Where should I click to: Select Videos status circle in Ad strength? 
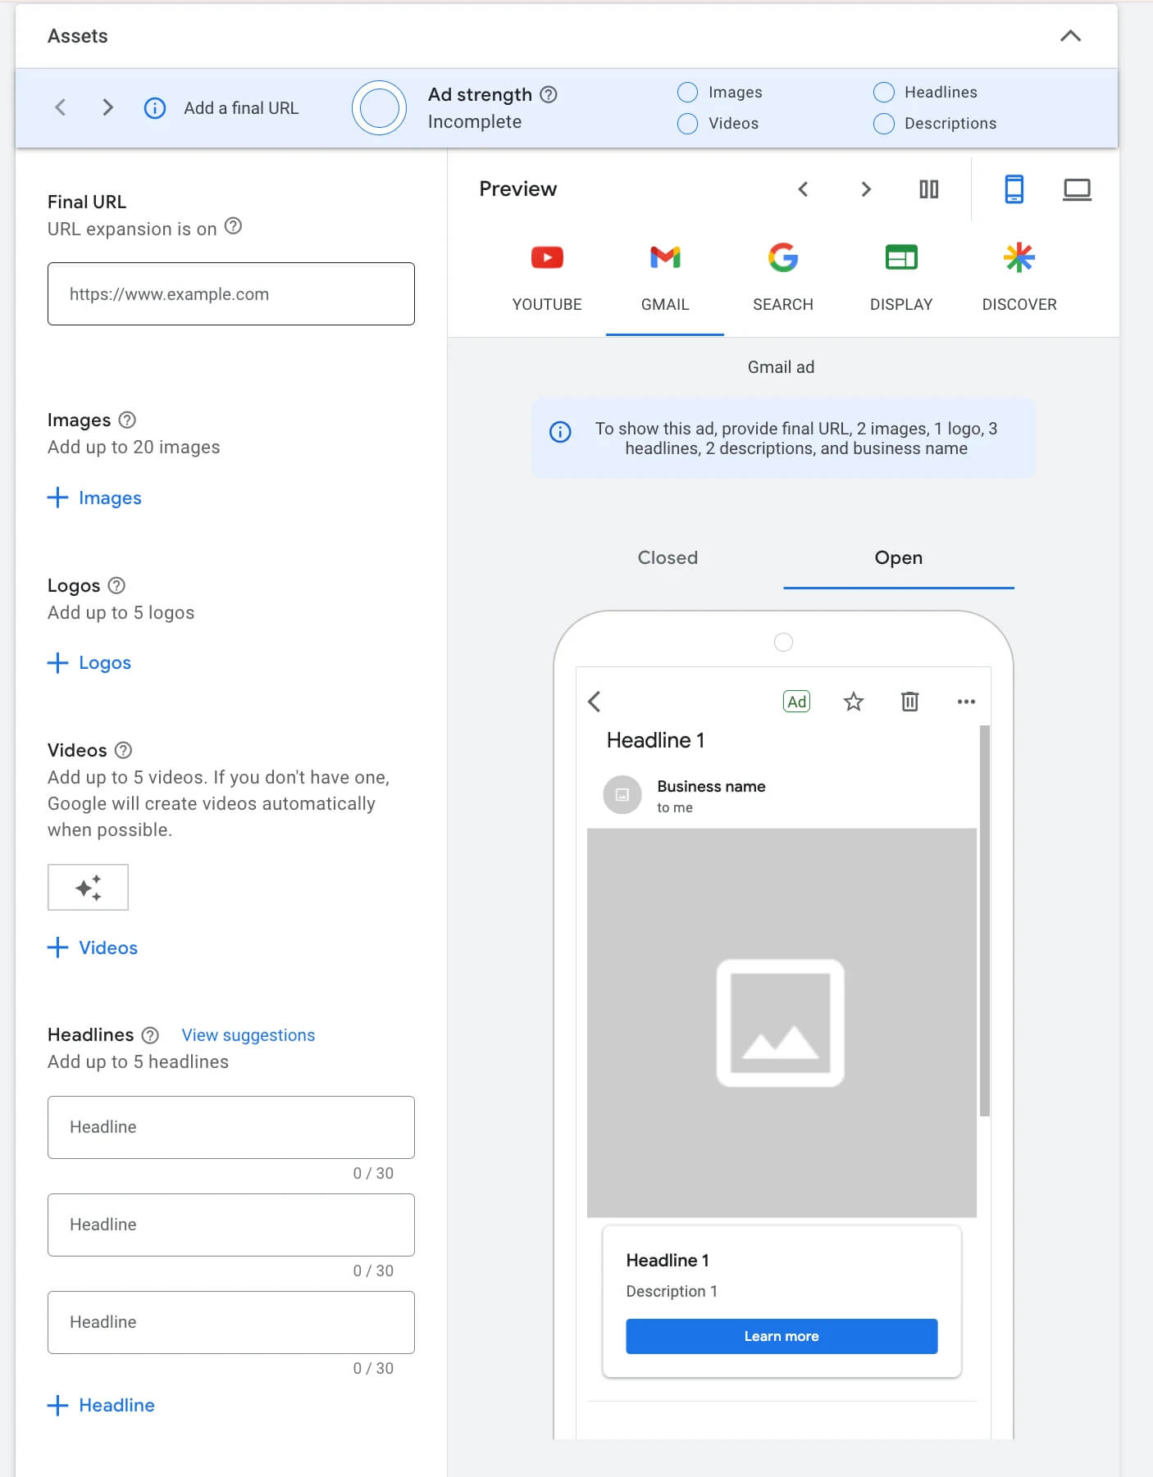click(x=687, y=123)
